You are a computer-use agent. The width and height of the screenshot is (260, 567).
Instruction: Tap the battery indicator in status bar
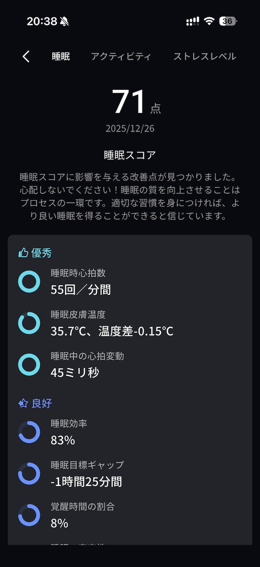point(228,21)
